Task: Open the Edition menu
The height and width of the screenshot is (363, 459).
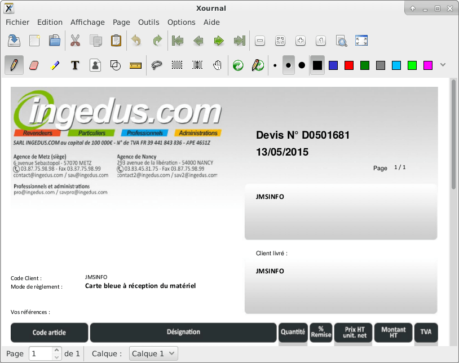Action: 50,22
